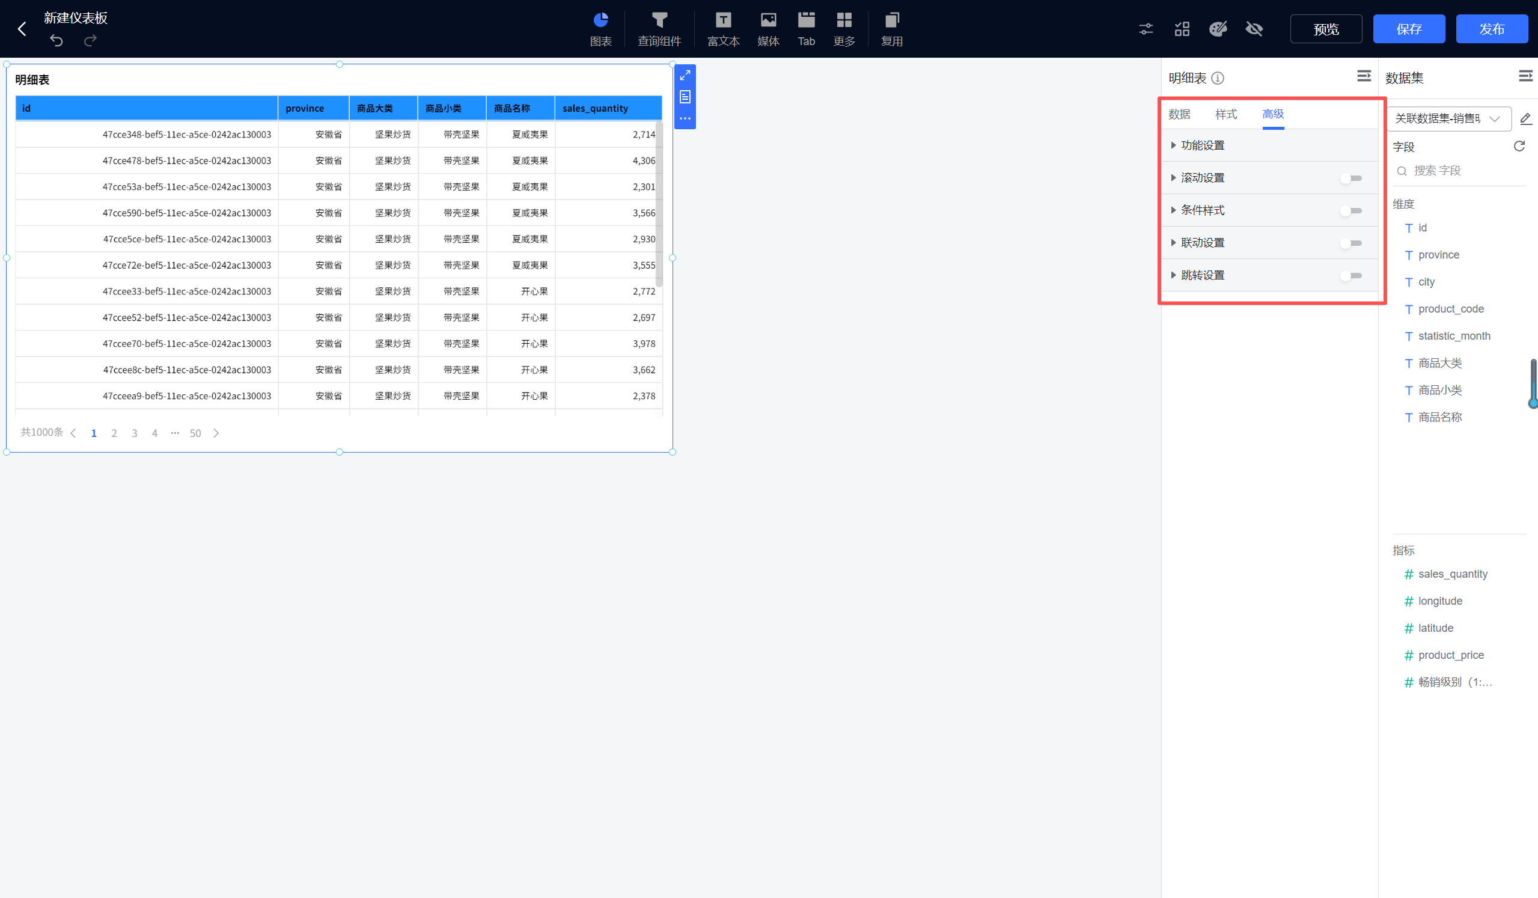Image resolution: width=1538 pixels, height=898 pixels.
Task: Click the 保存 button
Action: (1409, 29)
